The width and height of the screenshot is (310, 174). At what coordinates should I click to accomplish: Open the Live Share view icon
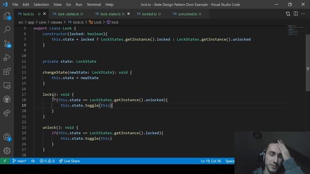[7, 113]
